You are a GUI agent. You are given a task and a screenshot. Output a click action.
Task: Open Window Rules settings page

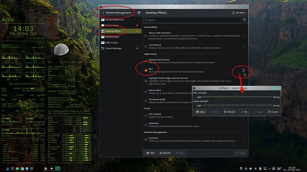[121, 37]
